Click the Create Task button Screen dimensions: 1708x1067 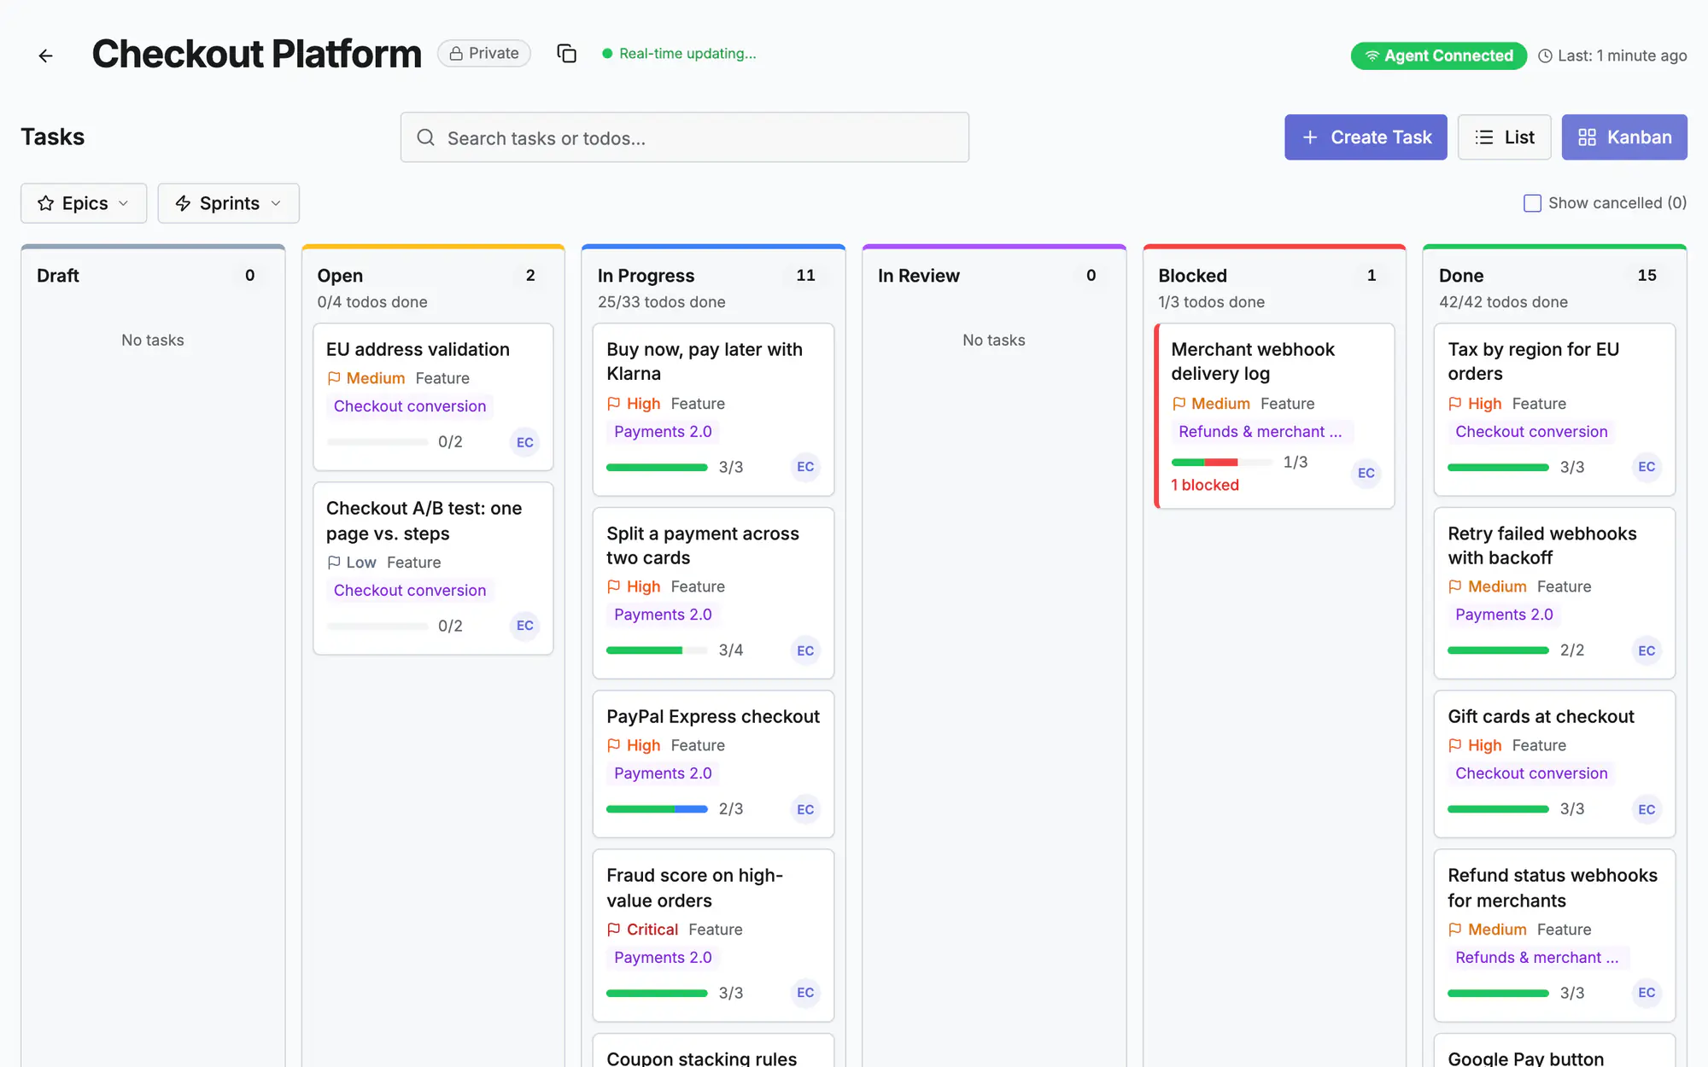coord(1366,137)
